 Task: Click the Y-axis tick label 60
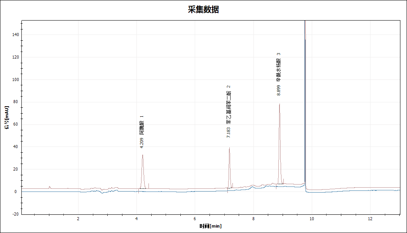tap(16, 124)
